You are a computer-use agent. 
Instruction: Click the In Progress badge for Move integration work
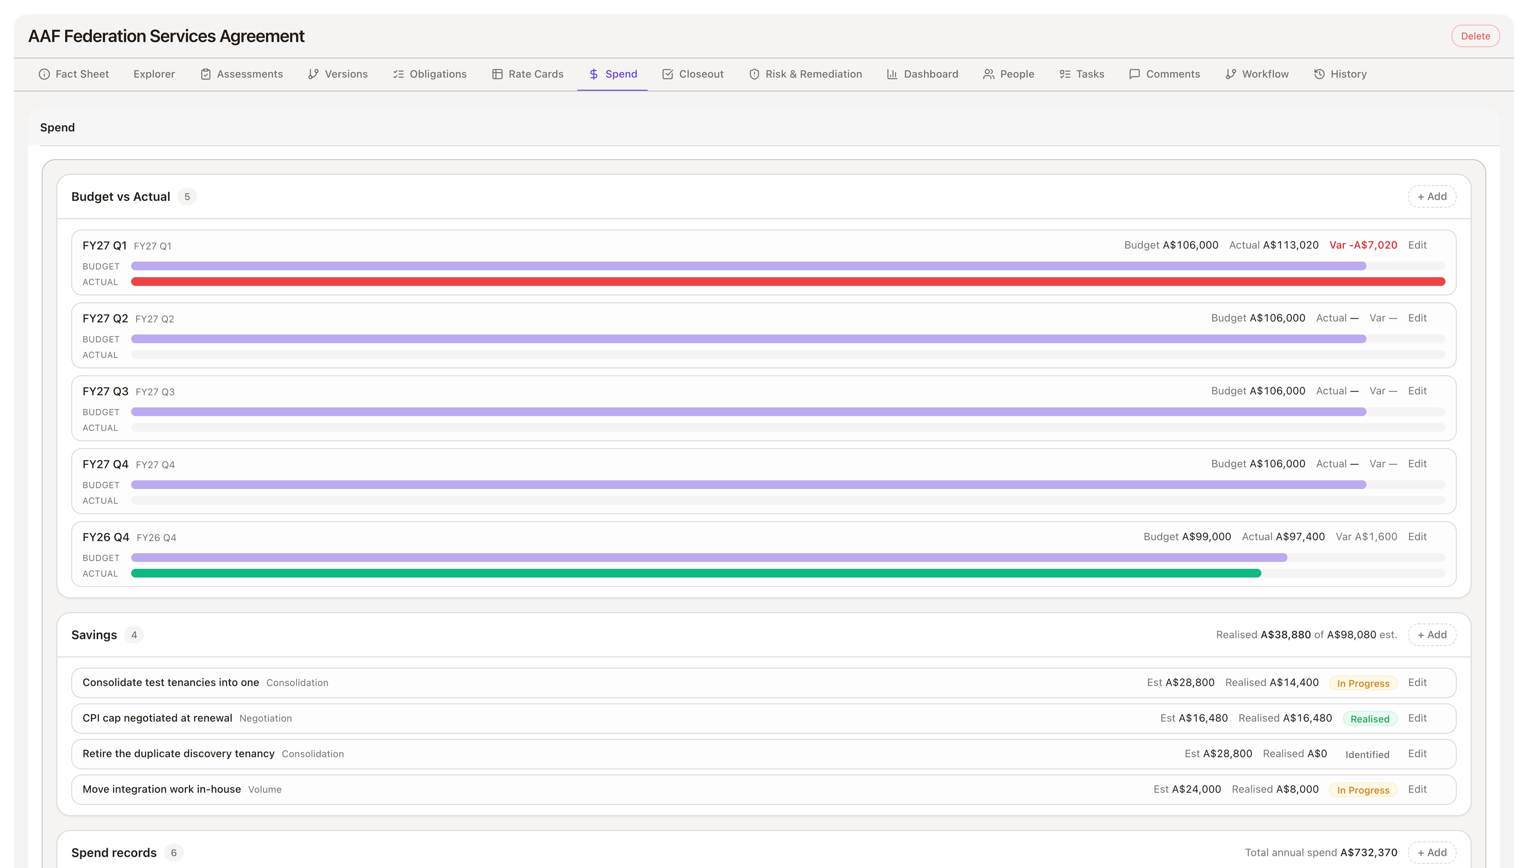(x=1363, y=789)
